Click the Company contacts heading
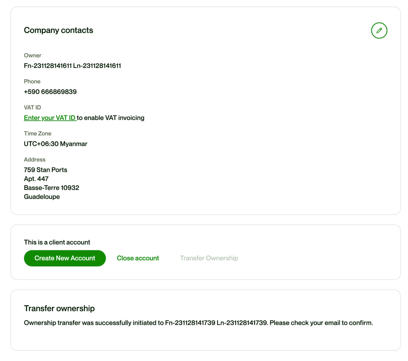The image size is (408, 361). click(x=58, y=30)
